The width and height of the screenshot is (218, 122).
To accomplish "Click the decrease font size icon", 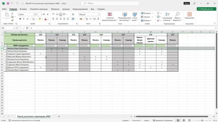I will (x=48, y=14).
